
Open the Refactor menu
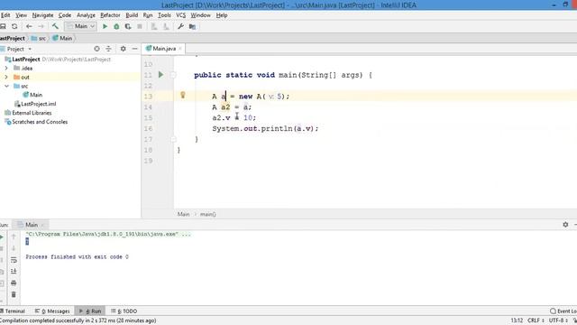click(110, 15)
